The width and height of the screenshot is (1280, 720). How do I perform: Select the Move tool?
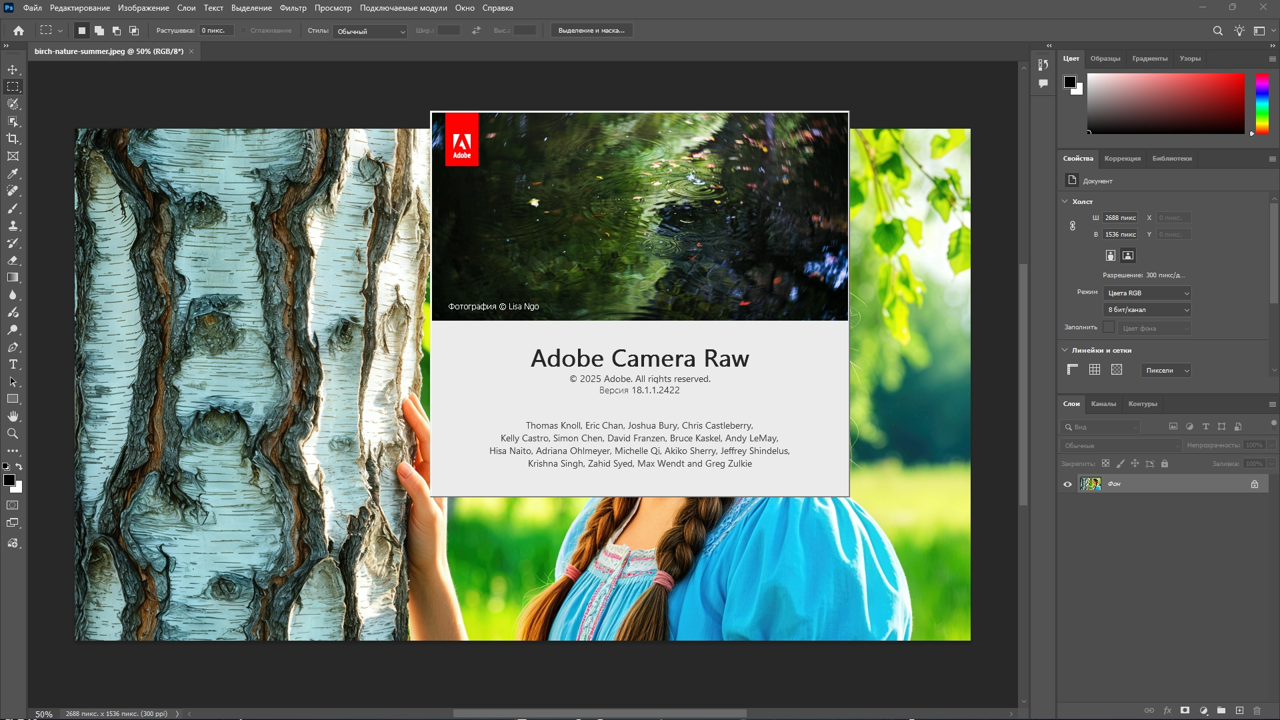coord(13,69)
